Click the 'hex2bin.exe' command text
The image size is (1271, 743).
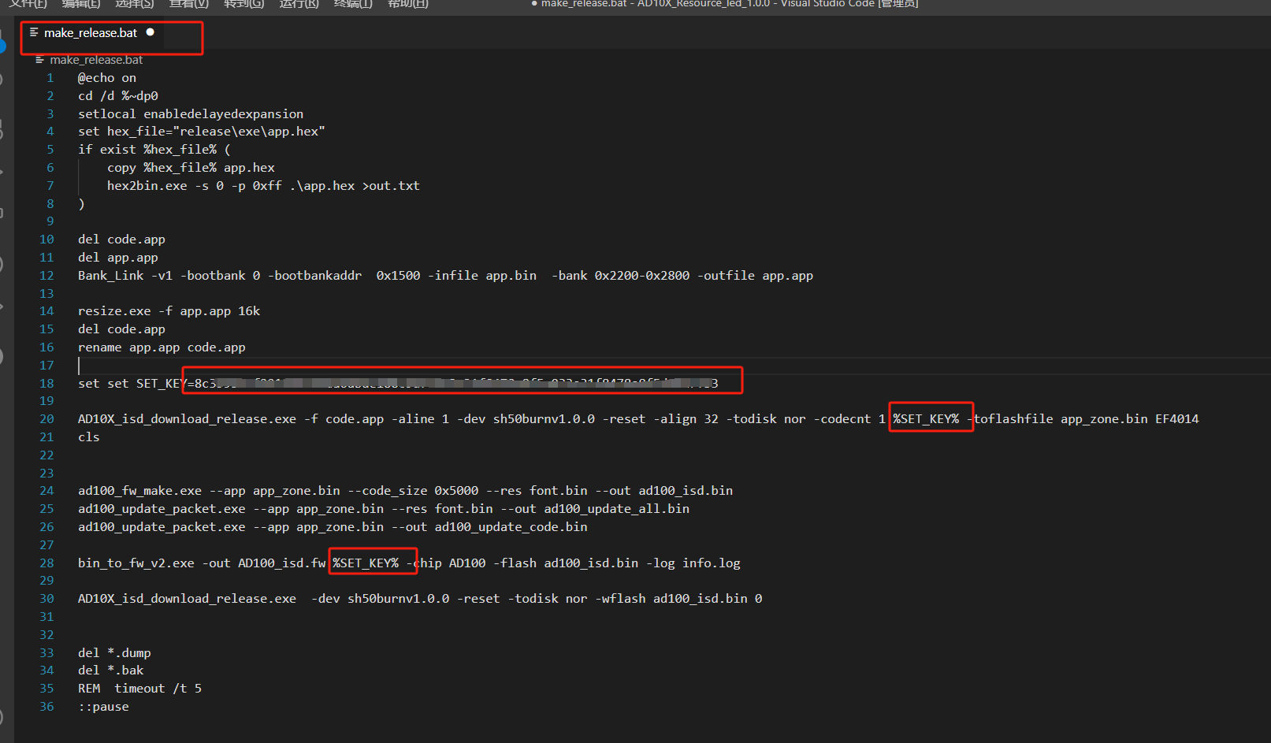147,186
